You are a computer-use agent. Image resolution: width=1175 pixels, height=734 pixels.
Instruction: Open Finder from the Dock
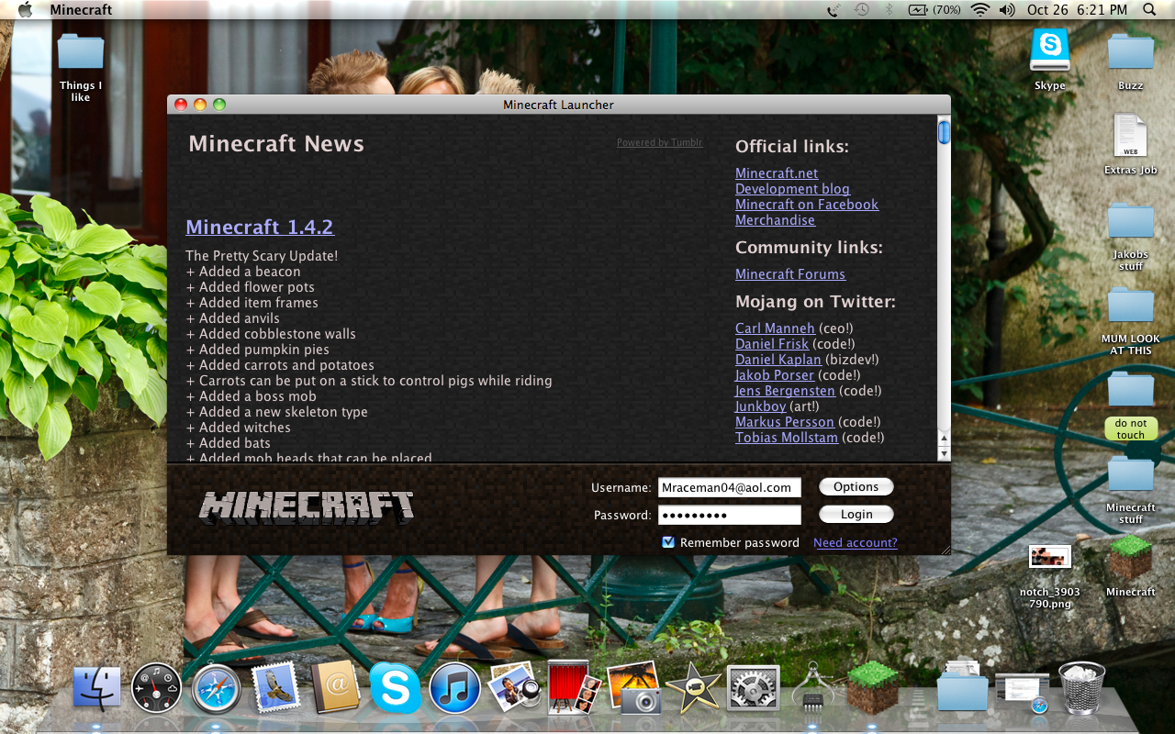click(x=97, y=689)
